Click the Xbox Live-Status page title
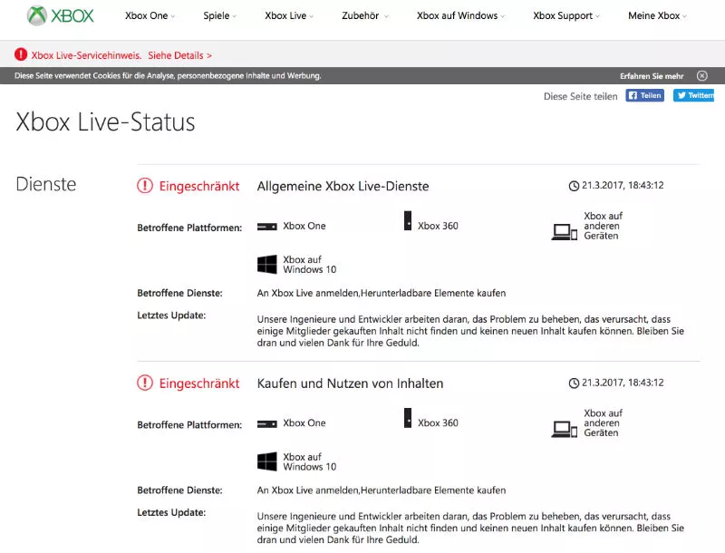725x553 pixels. [x=105, y=122]
